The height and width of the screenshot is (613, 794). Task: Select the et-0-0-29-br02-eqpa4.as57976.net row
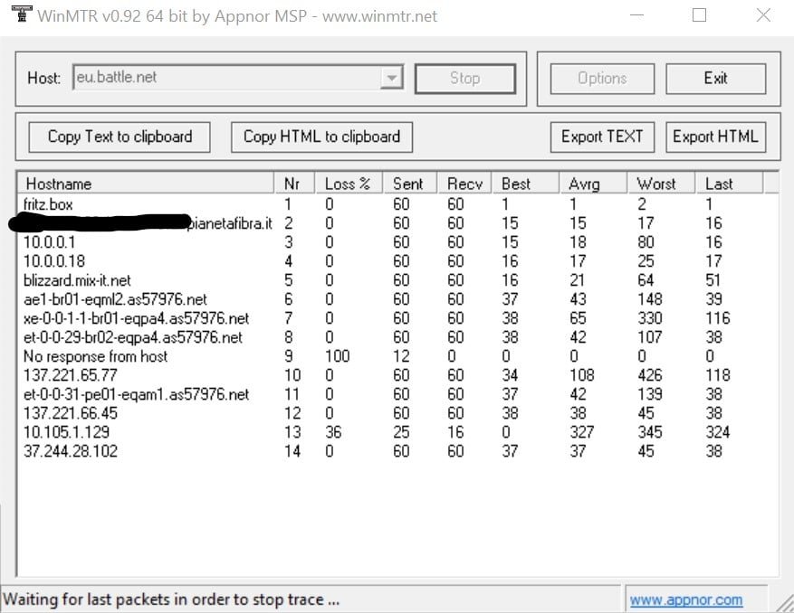coord(390,337)
